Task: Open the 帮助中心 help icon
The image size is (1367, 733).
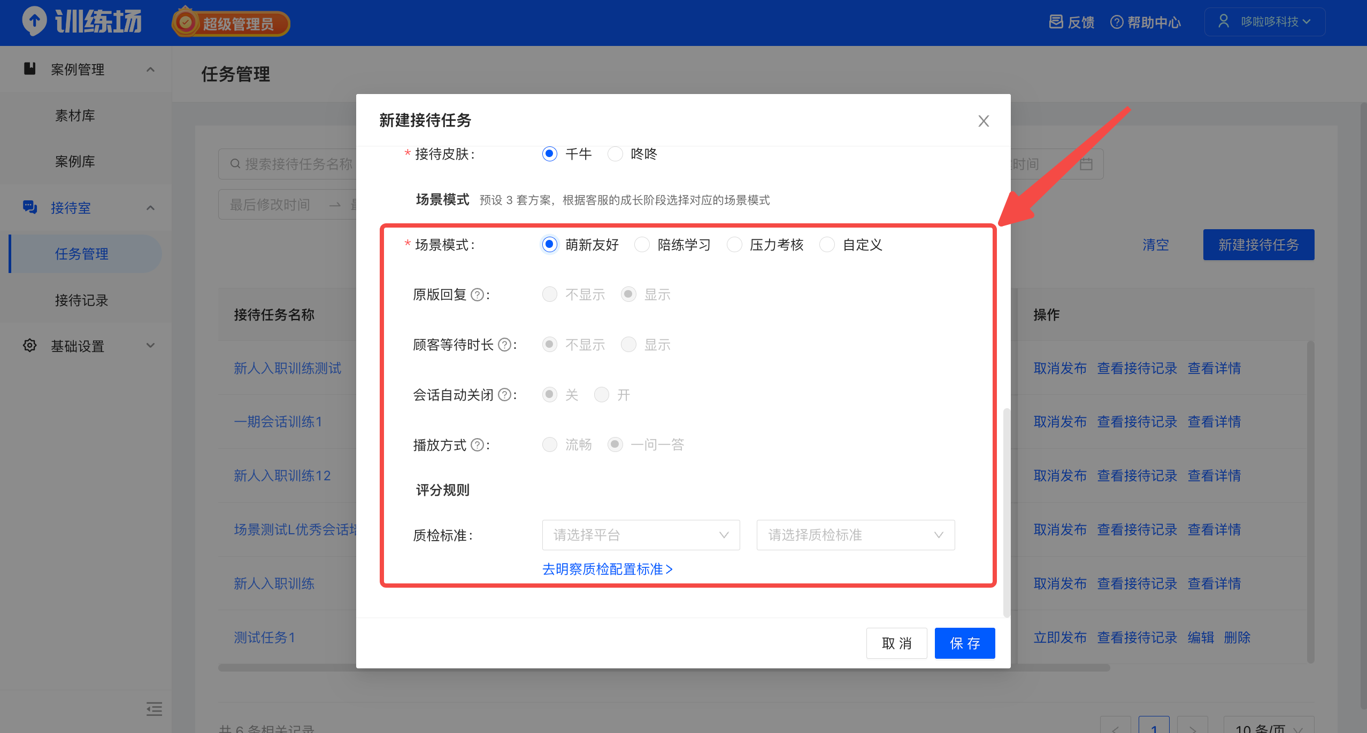Action: click(x=1117, y=22)
